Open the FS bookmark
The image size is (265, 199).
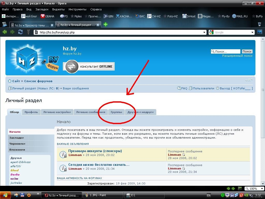[64, 16]
